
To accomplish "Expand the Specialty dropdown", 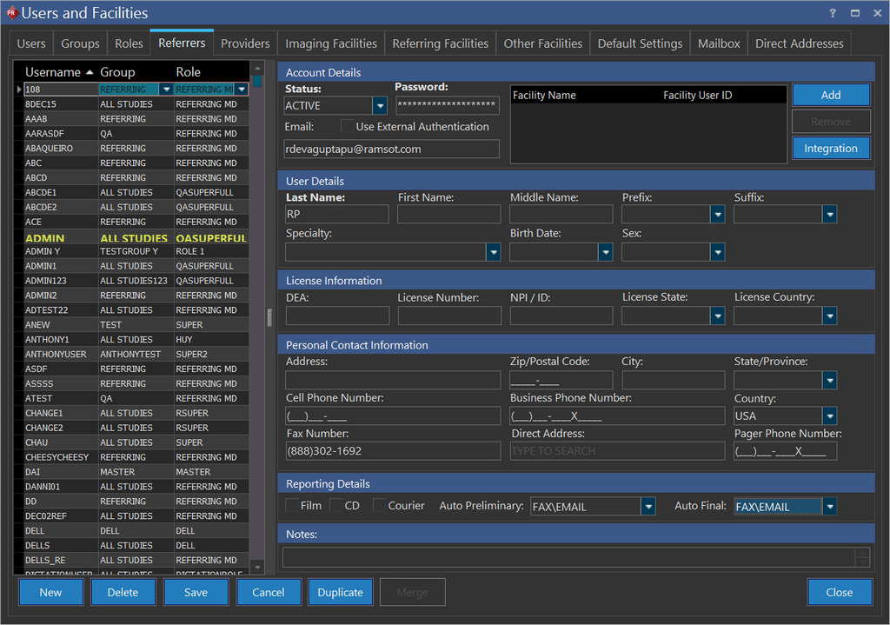I will pos(493,252).
